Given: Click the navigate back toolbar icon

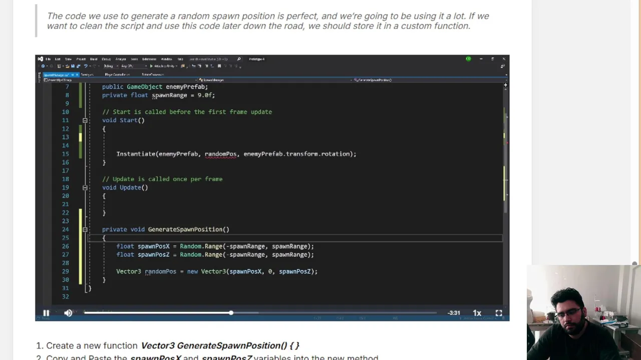Looking at the screenshot, I should click(x=43, y=66).
